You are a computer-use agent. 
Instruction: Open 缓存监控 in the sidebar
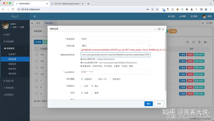pyautogui.click(x=12, y=74)
